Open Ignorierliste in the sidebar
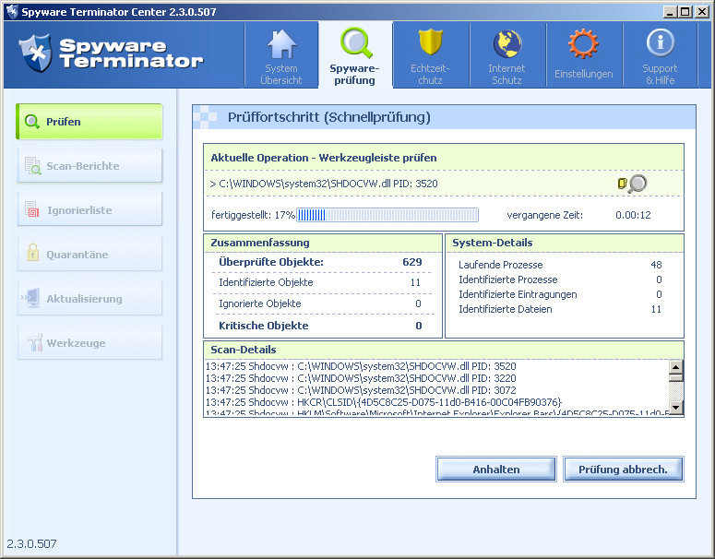This screenshot has height=559, width=715. (x=89, y=209)
